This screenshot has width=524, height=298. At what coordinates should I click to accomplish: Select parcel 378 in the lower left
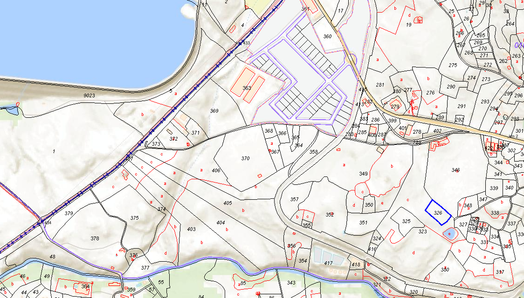pos(95,238)
